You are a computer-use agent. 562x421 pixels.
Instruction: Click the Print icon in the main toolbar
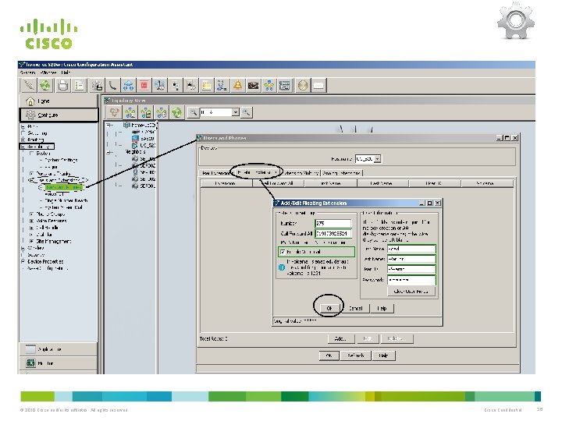point(63,86)
